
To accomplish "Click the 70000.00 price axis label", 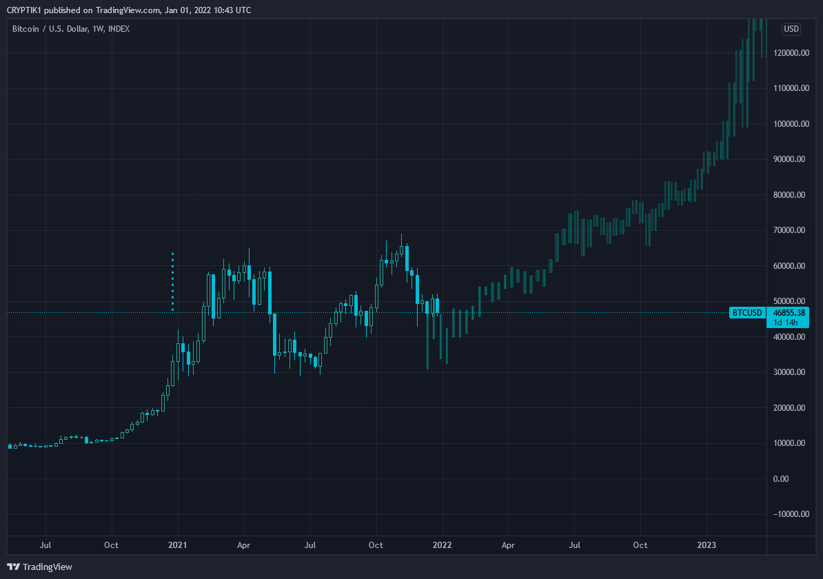I will point(789,230).
